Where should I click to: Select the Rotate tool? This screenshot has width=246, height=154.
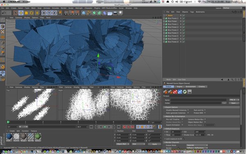point(32,13)
